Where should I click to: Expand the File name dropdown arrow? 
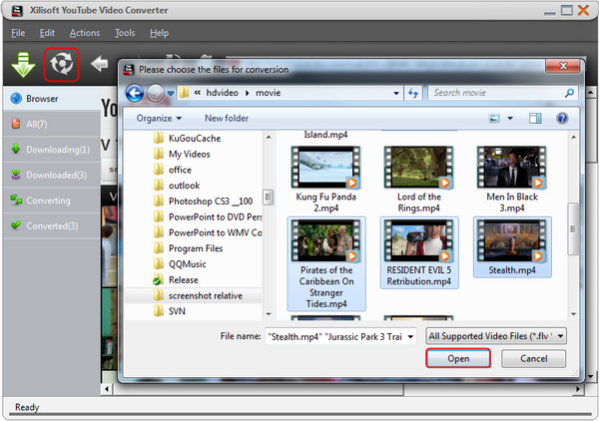pyautogui.click(x=410, y=336)
